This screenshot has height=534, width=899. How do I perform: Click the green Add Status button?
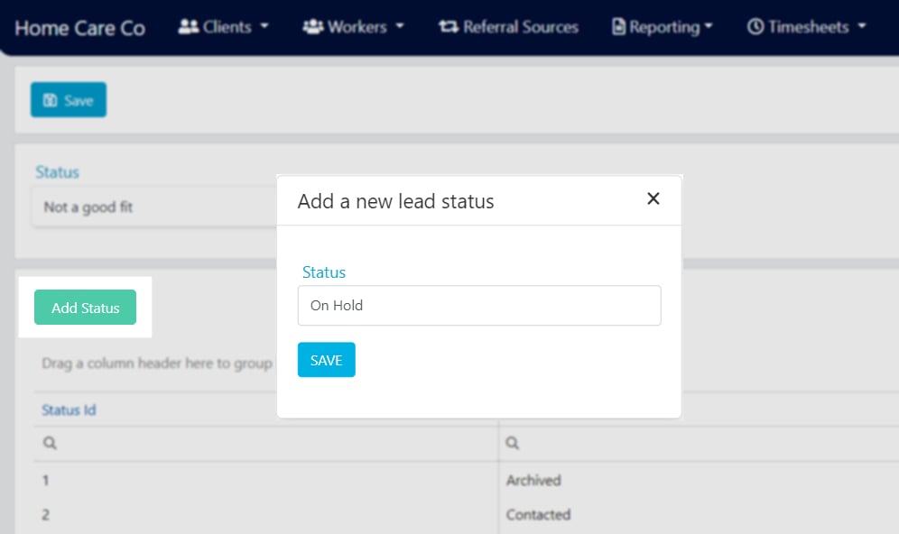tap(86, 307)
